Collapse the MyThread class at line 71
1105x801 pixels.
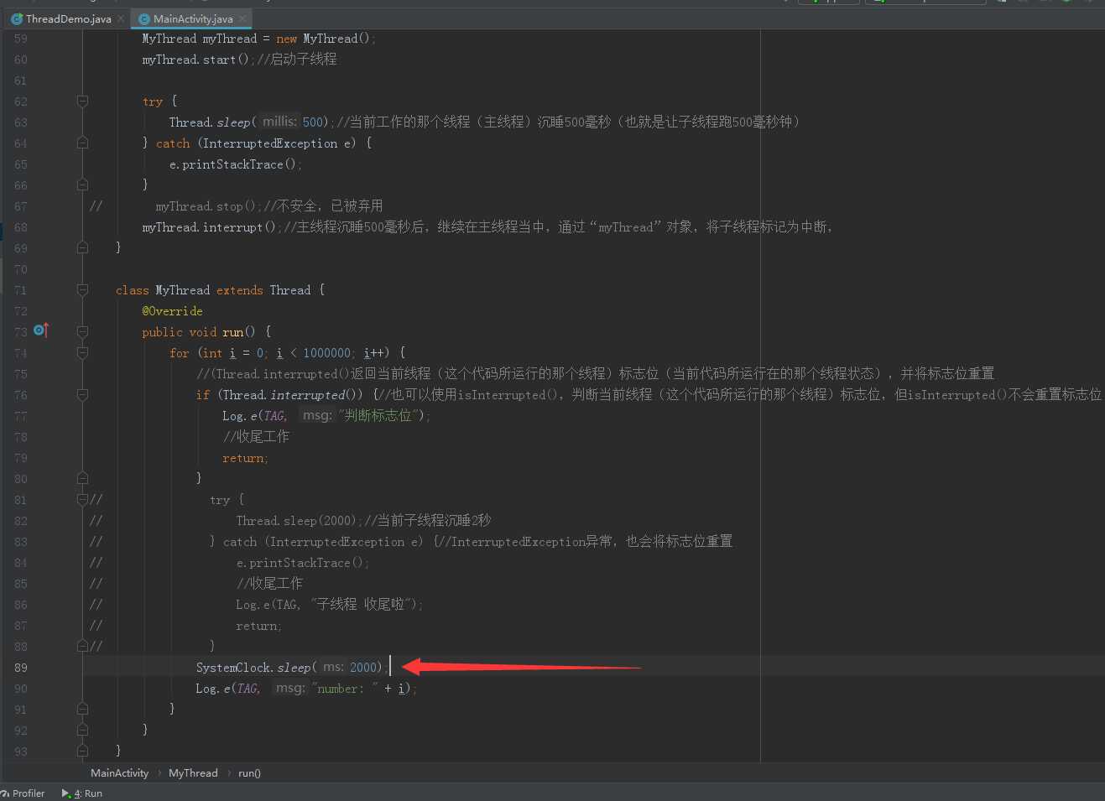point(82,289)
